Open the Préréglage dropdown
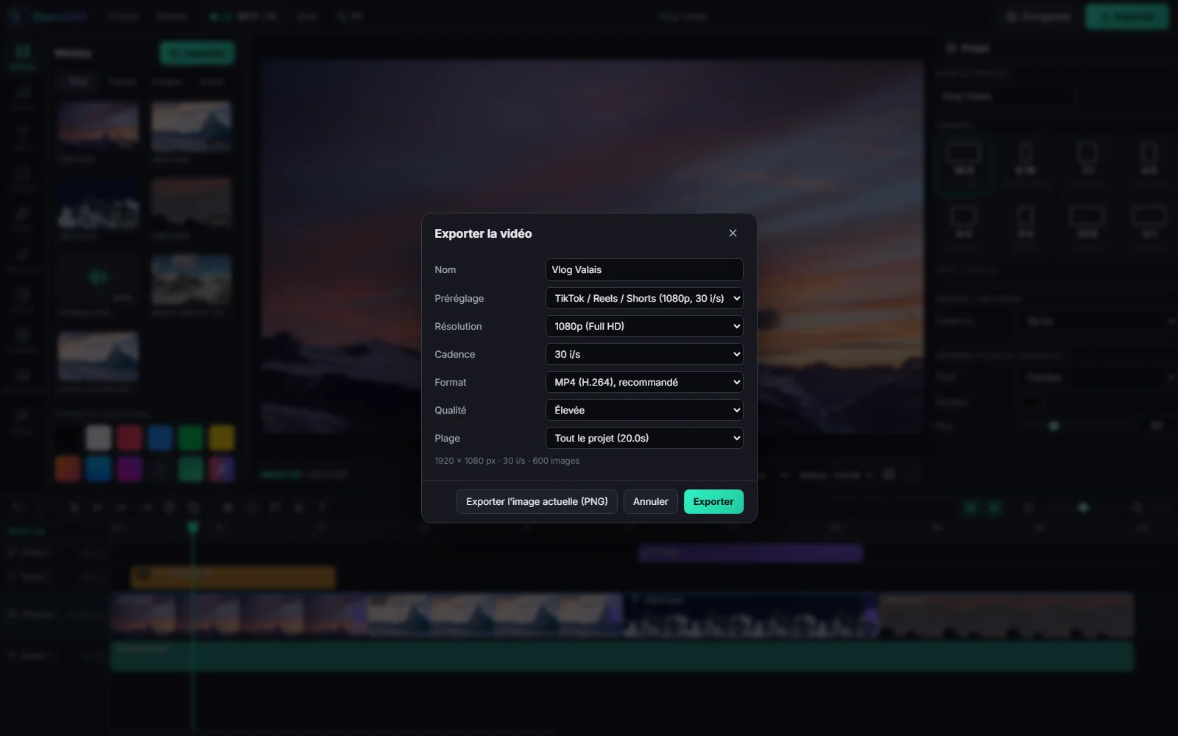1178x736 pixels. click(x=644, y=298)
